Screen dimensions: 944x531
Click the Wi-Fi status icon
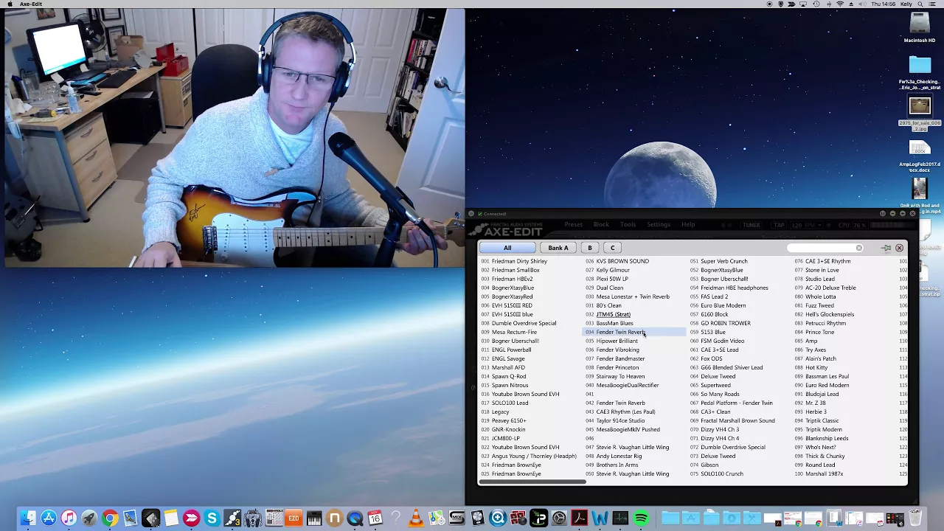click(839, 4)
